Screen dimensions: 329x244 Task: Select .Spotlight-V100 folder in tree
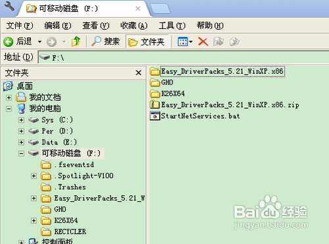tap(84, 175)
